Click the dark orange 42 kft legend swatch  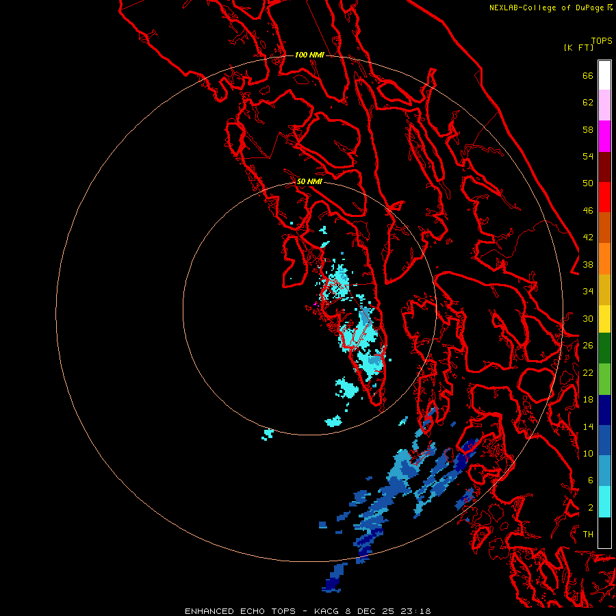[604, 227]
